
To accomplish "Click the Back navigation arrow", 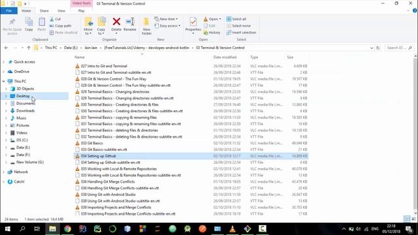I will [x=6, y=48].
